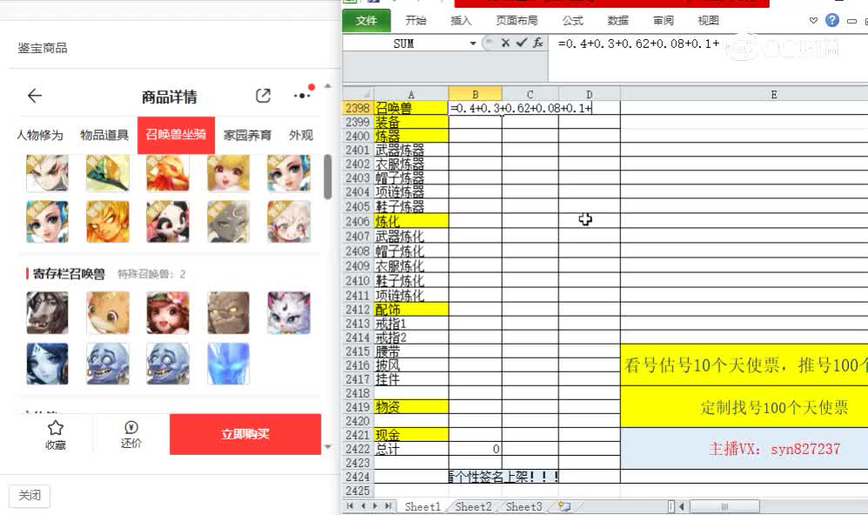Expand the Name Box dropdown arrow
Screen dimensions: 868x515
point(473,43)
